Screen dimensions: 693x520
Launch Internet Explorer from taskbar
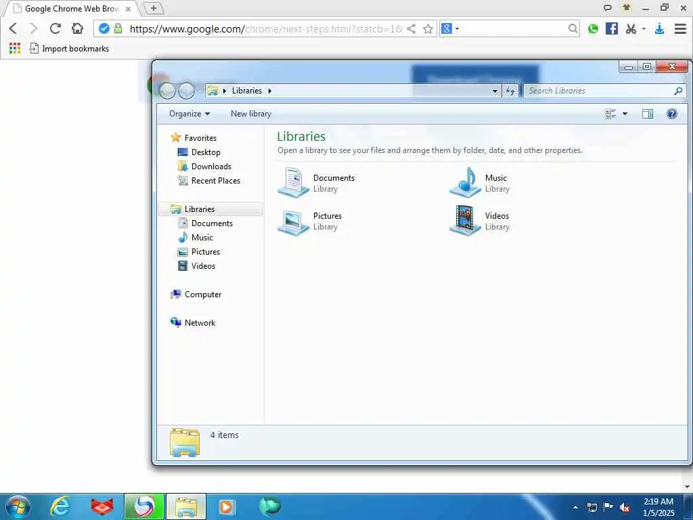click(60, 506)
